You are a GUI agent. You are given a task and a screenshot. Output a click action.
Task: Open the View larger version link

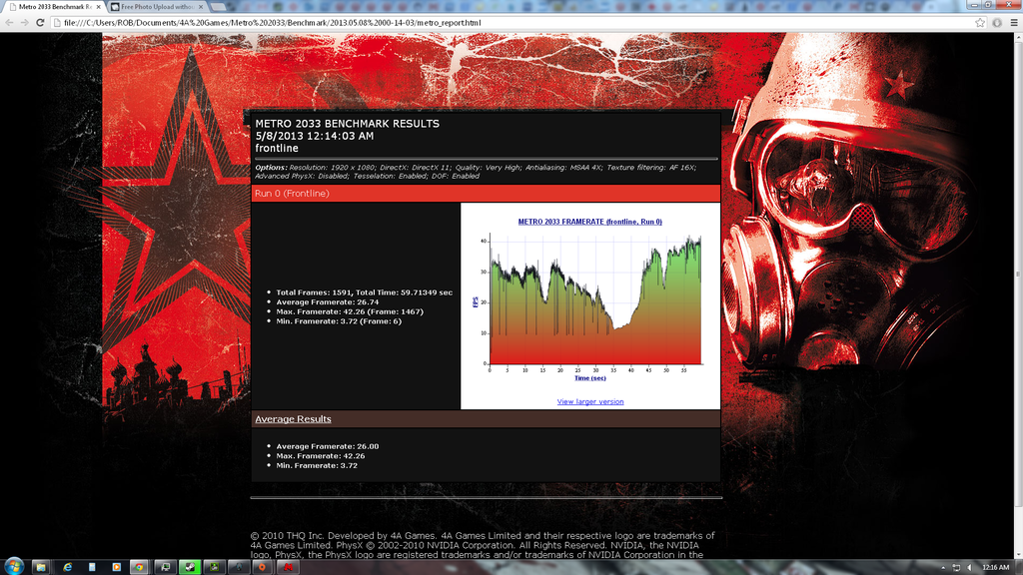click(588, 400)
